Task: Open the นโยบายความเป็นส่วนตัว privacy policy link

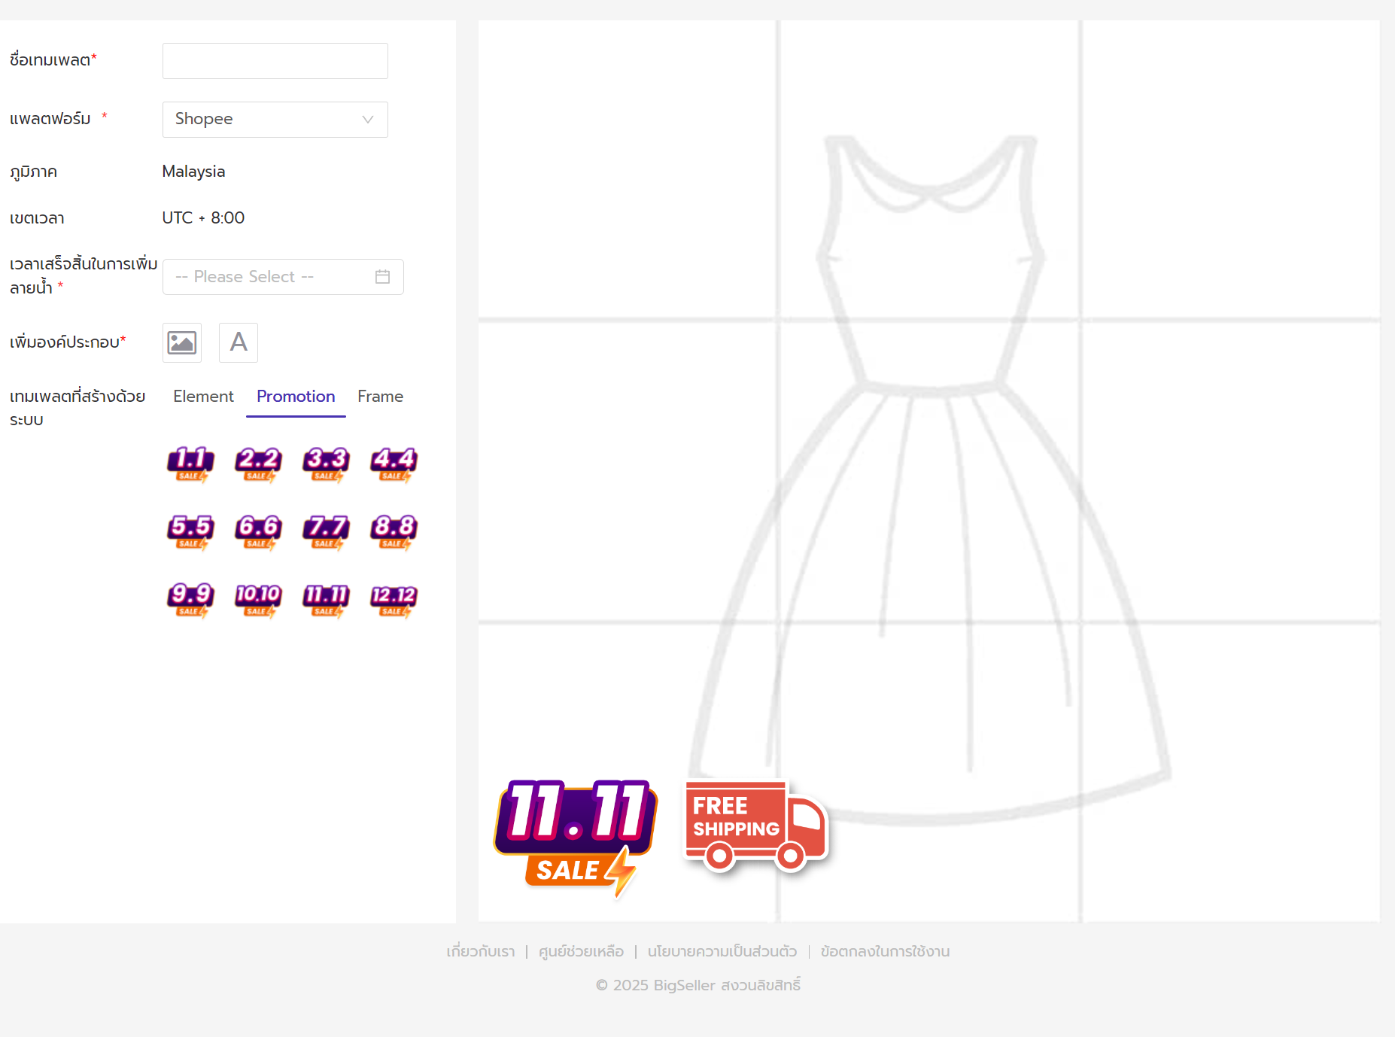Action: 722,952
